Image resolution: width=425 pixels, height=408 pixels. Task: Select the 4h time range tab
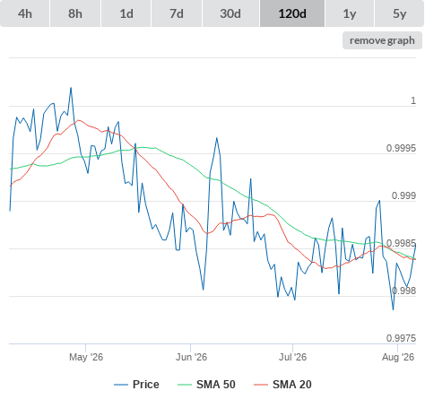pos(24,13)
